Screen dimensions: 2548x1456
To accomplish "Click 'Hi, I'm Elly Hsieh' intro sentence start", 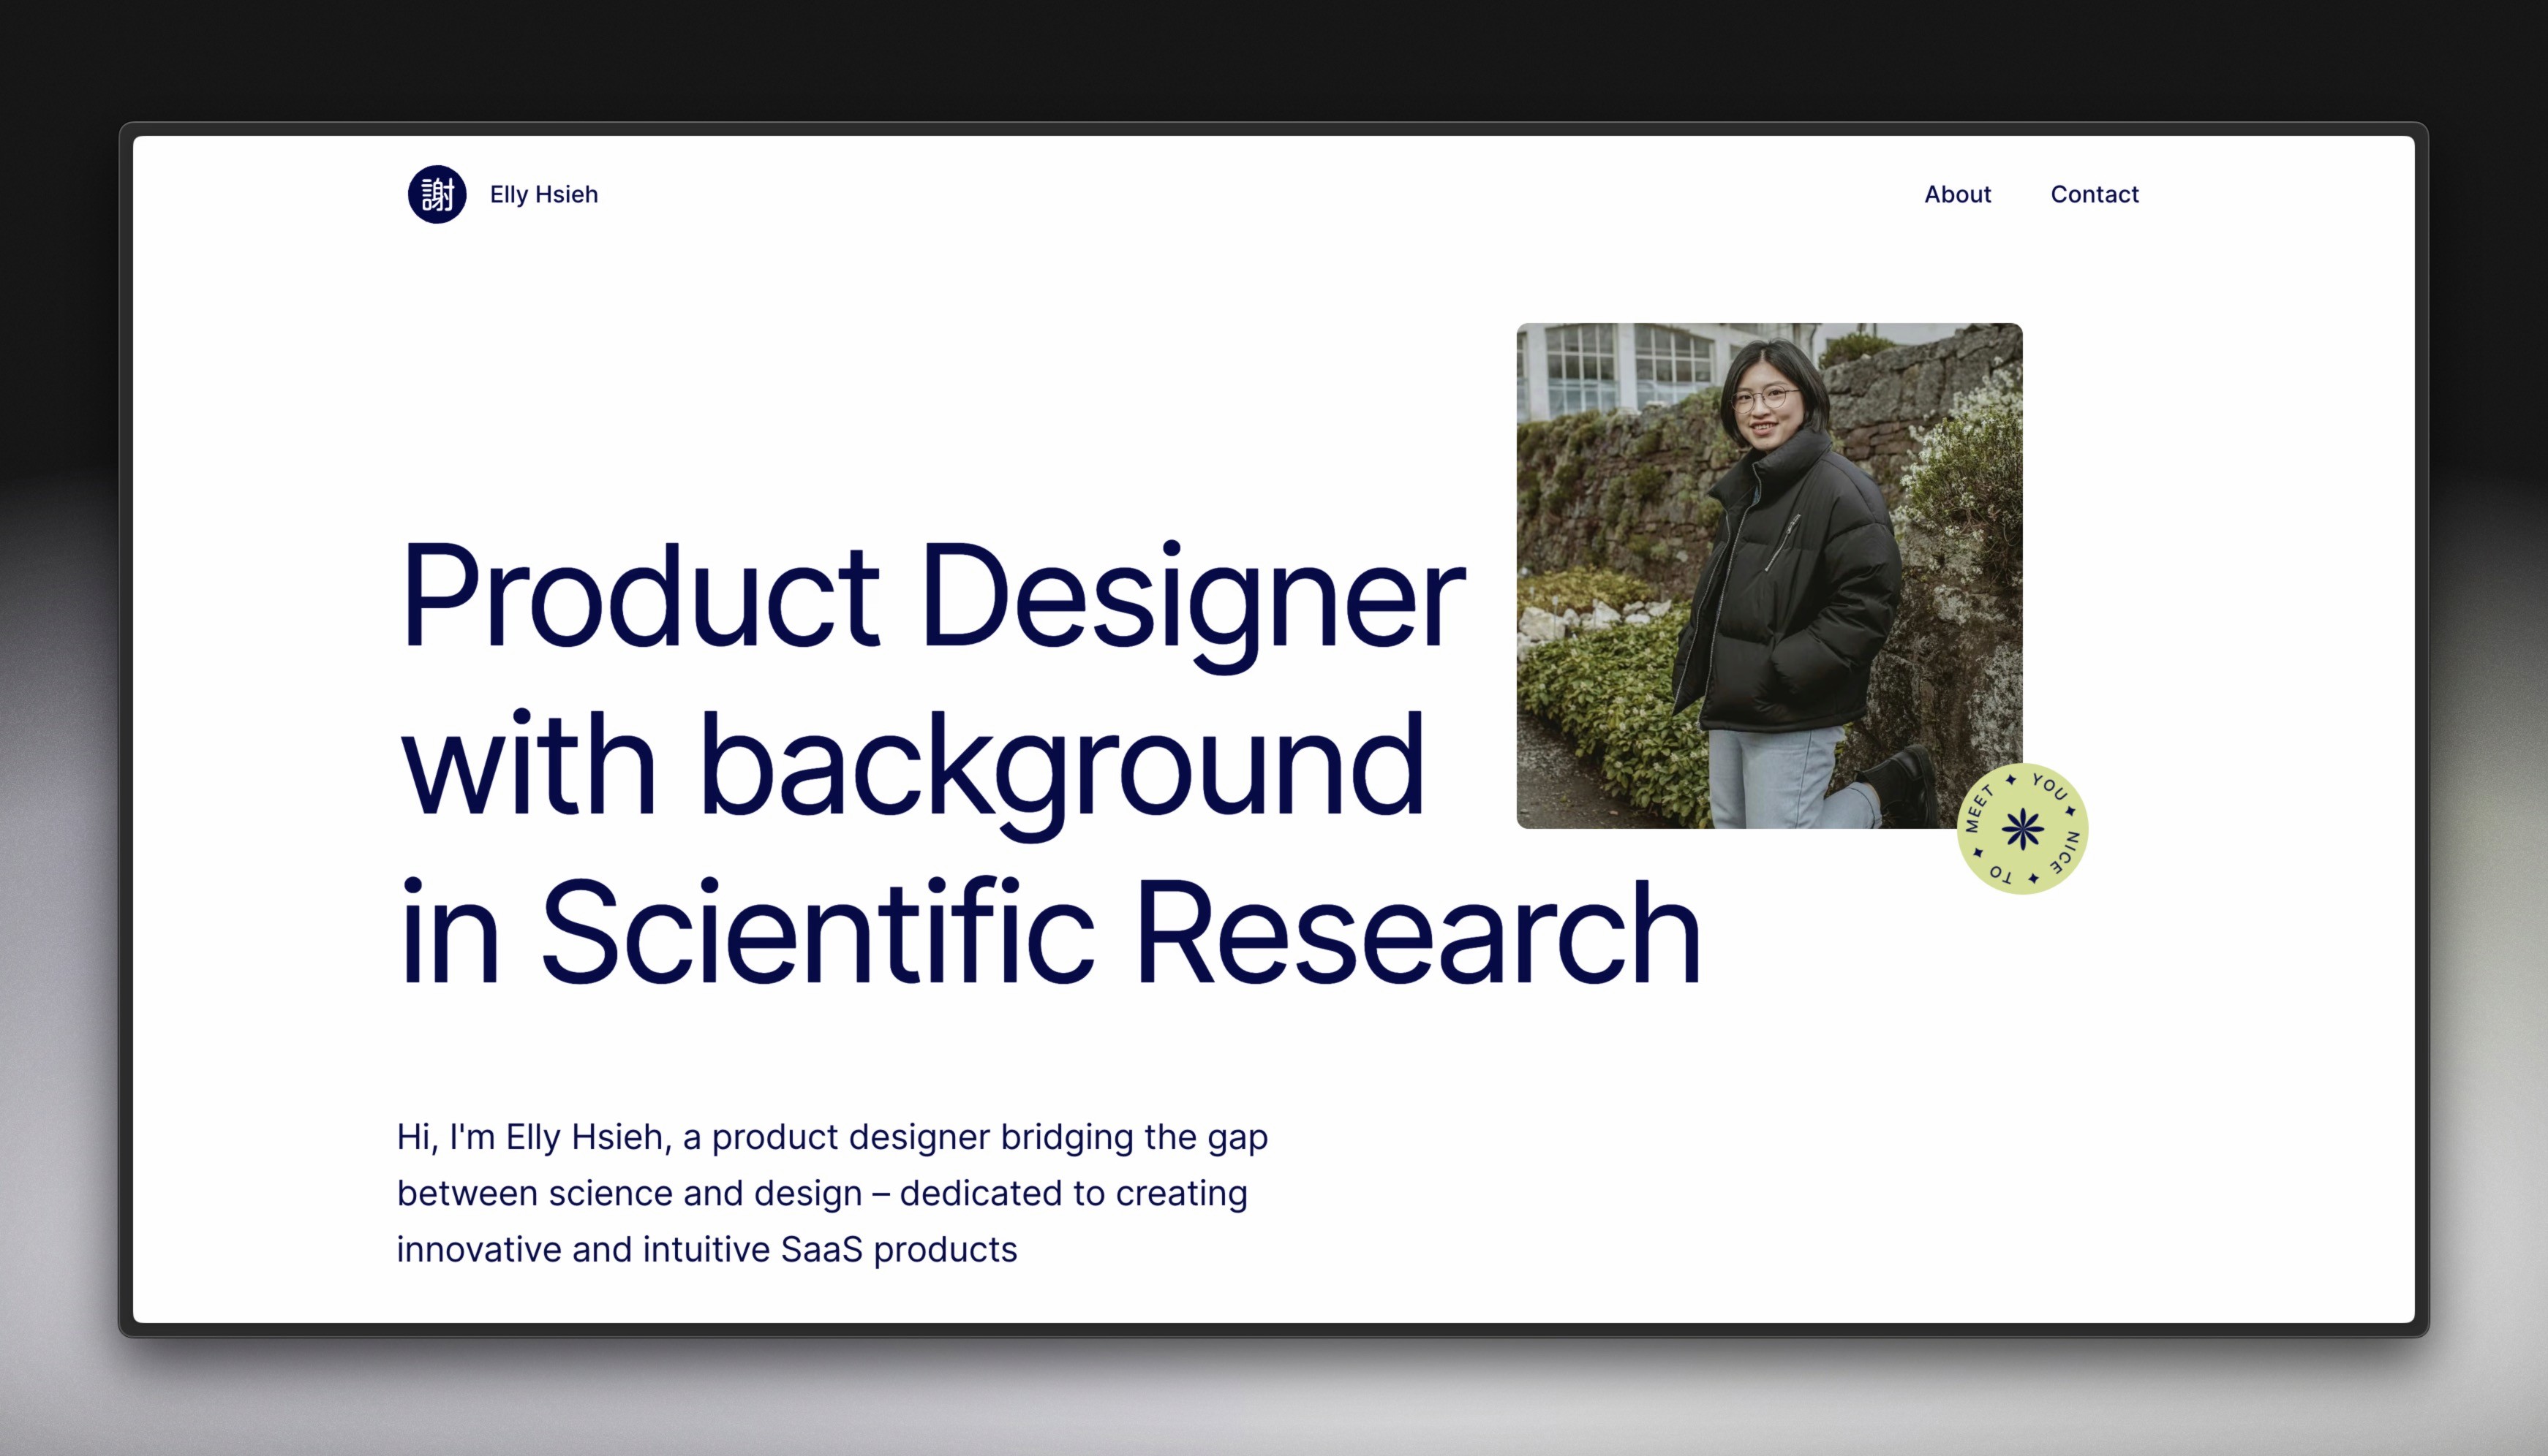I will click(532, 1137).
